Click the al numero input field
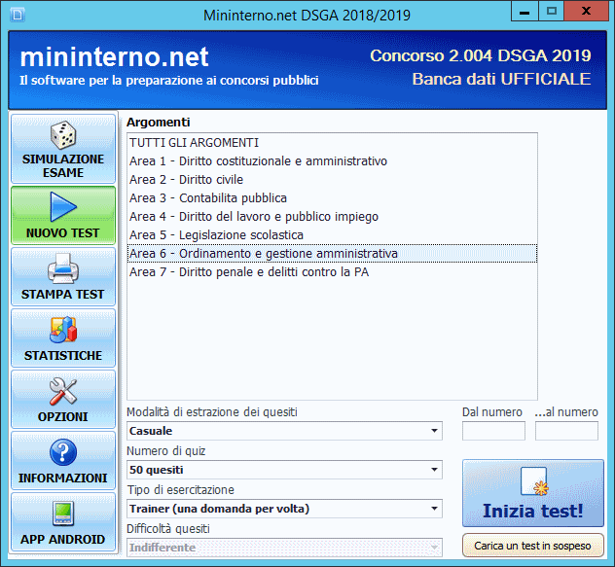 pos(566,431)
